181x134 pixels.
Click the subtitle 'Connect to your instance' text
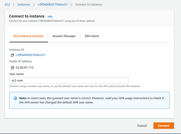pos(52,21)
